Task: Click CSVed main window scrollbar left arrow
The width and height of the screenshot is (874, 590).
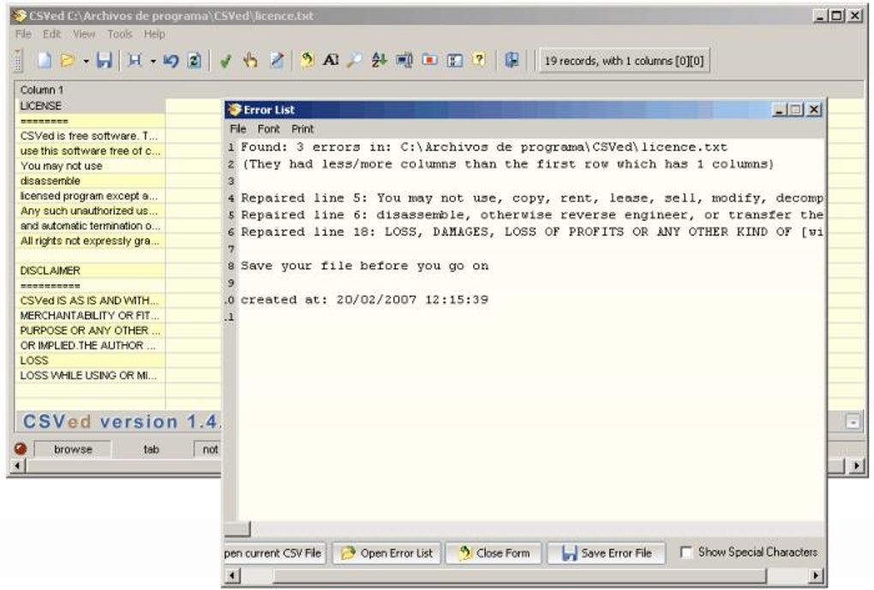Action: tap(17, 465)
